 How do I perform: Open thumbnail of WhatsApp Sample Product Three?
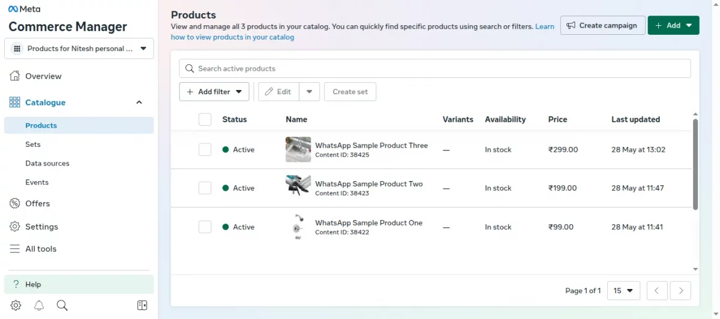point(298,149)
